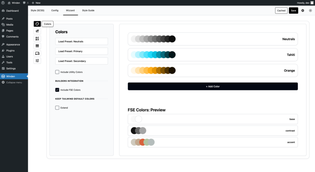Click the Winden home site link

pos(14,3)
